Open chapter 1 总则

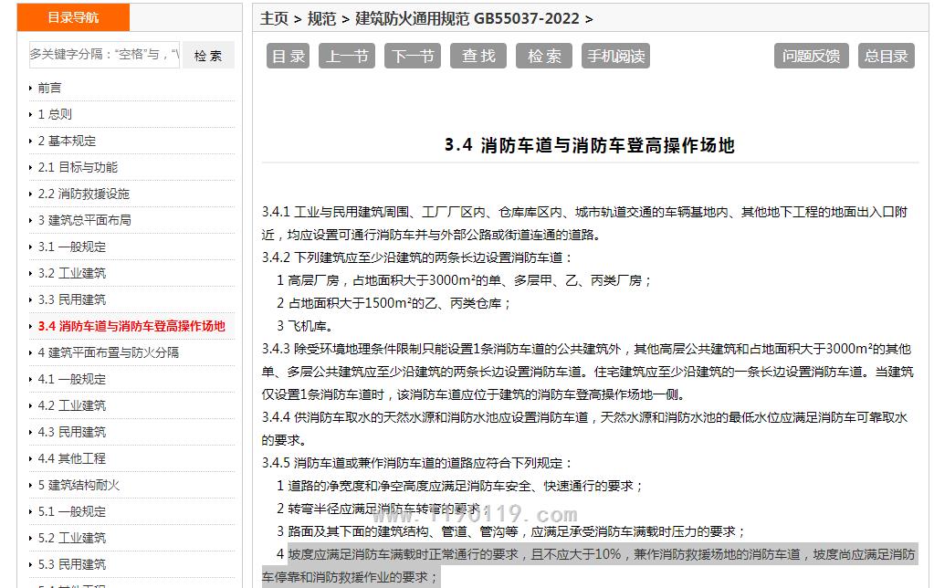pos(55,114)
